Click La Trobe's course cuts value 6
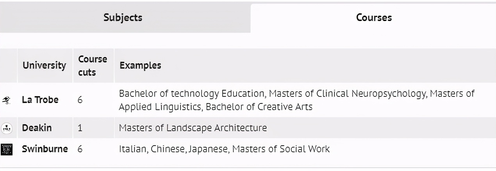This screenshot has height=171, width=496. [x=80, y=100]
